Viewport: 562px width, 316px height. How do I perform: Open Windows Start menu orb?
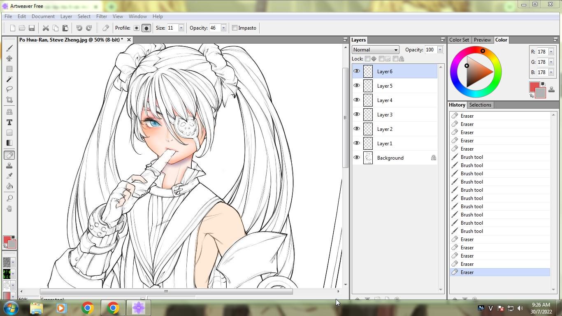point(11,308)
